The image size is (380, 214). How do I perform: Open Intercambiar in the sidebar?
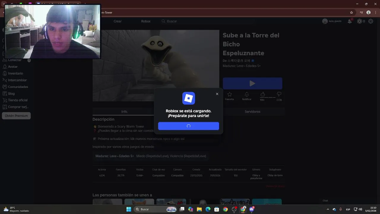(x=17, y=80)
